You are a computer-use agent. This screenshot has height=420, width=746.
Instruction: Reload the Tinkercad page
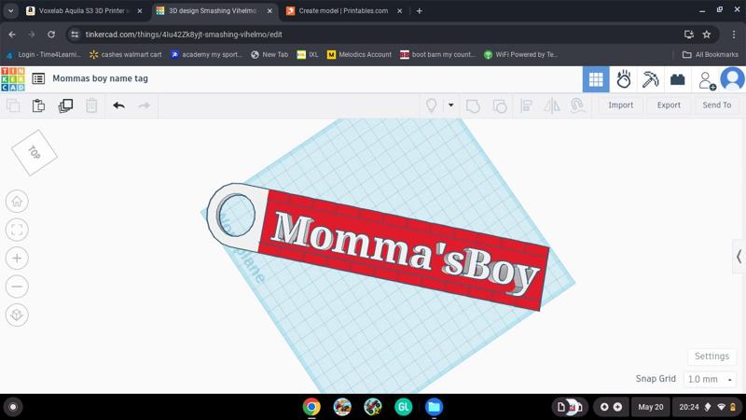51,35
